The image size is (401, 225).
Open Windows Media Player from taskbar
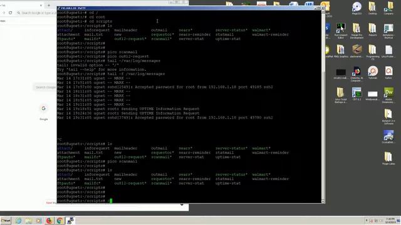tap(39, 221)
